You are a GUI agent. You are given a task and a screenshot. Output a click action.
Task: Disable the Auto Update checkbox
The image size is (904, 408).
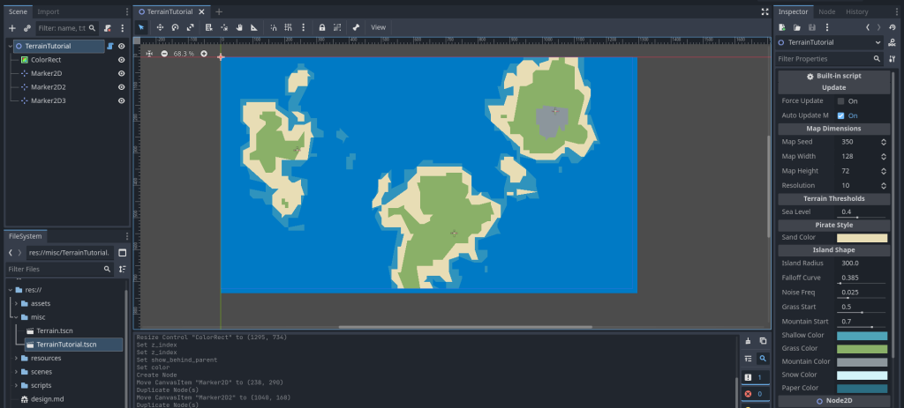pyautogui.click(x=840, y=115)
